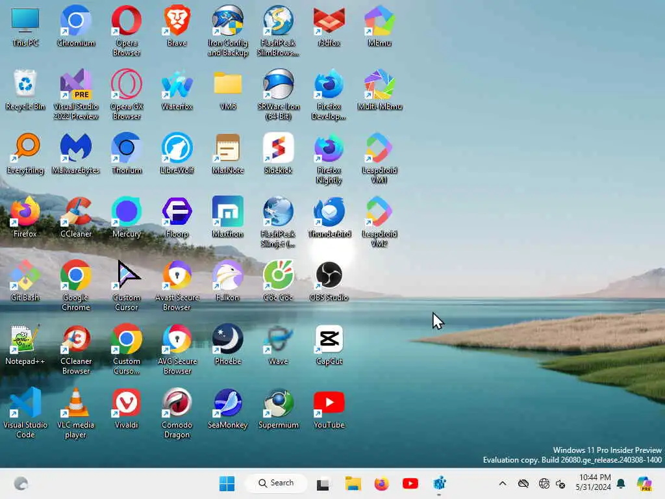Select the Supermium browser icon
This screenshot has width=665, height=499.
[278, 408]
